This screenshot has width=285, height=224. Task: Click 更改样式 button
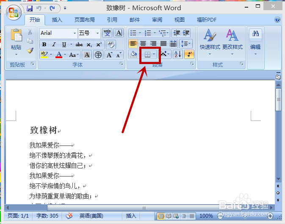(x=232, y=42)
